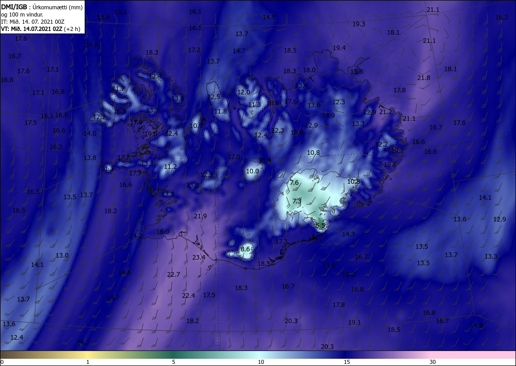Click the 10.0 value label

tap(252, 171)
